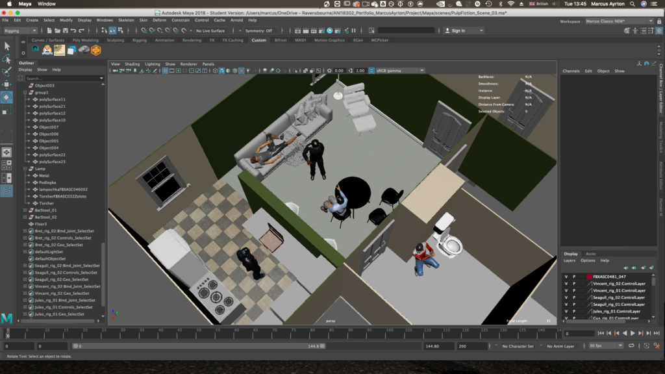665x374 pixels.
Task: Open Channels menu in Channel Box
Action: coord(571,71)
